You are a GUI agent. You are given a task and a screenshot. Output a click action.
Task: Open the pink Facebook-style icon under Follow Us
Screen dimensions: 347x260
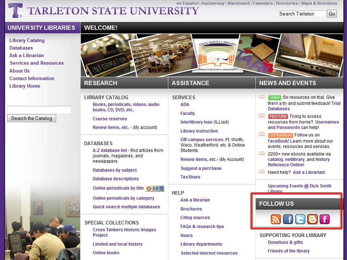(x=325, y=219)
